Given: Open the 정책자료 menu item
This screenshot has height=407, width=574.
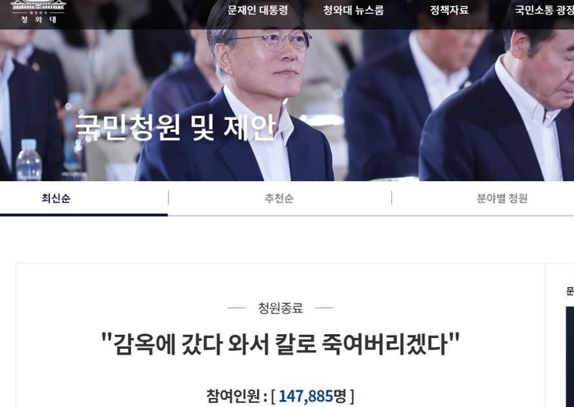Looking at the screenshot, I should click(449, 10).
